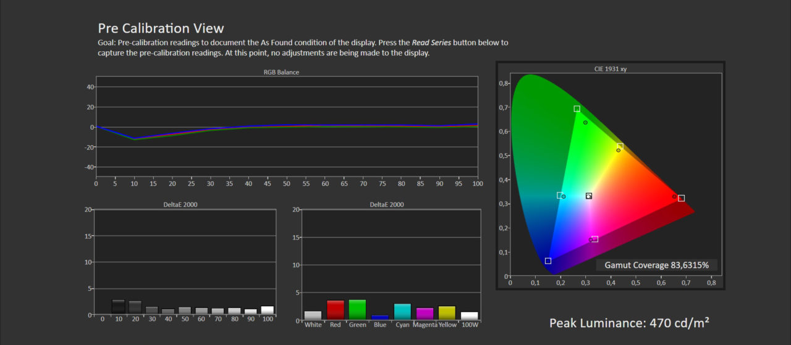
Task: Select the red primary target square on CIE chart
Action: tap(681, 198)
